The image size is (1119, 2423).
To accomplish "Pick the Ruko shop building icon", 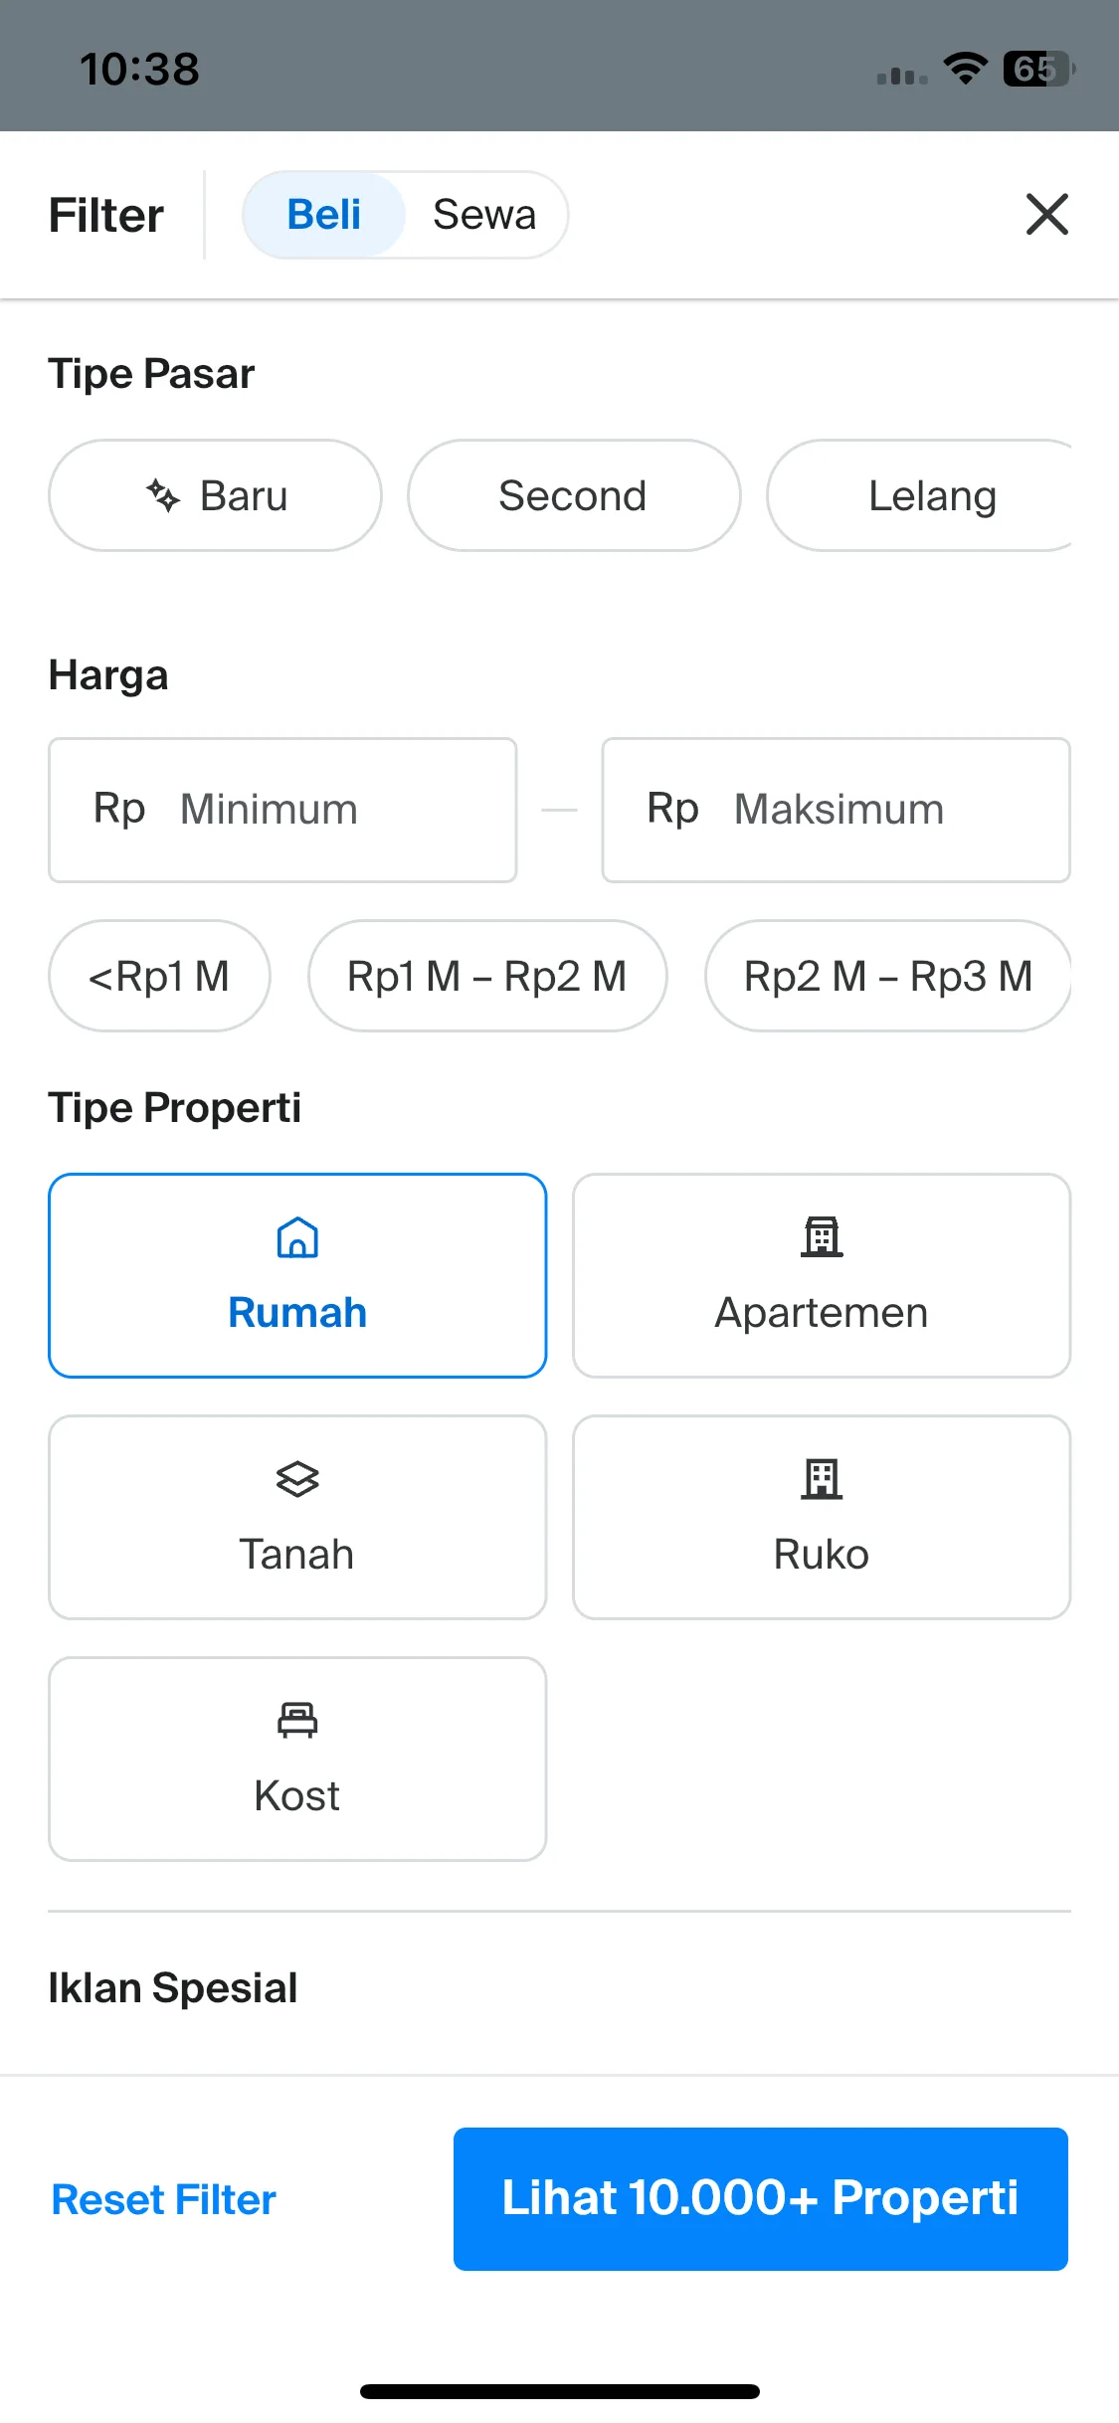I will (x=822, y=1479).
